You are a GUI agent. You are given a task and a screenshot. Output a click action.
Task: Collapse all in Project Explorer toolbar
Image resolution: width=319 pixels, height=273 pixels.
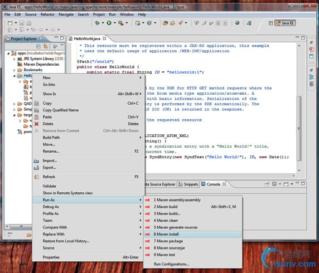pyautogui.click(x=38, y=46)
